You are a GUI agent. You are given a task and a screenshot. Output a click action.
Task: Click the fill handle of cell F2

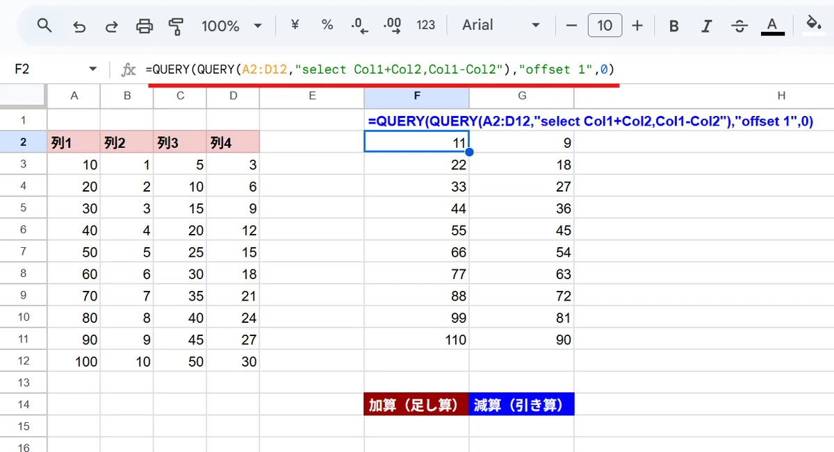[469, 152]
